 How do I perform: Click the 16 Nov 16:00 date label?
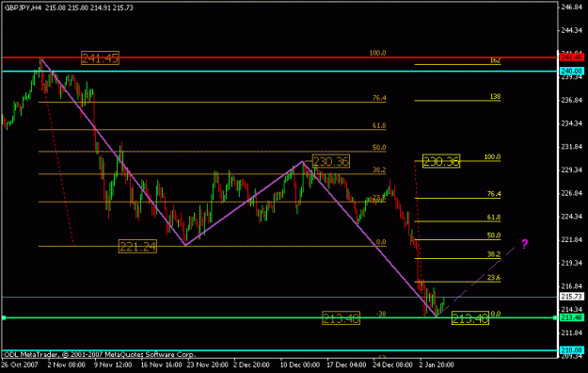[x=161, y=365]
